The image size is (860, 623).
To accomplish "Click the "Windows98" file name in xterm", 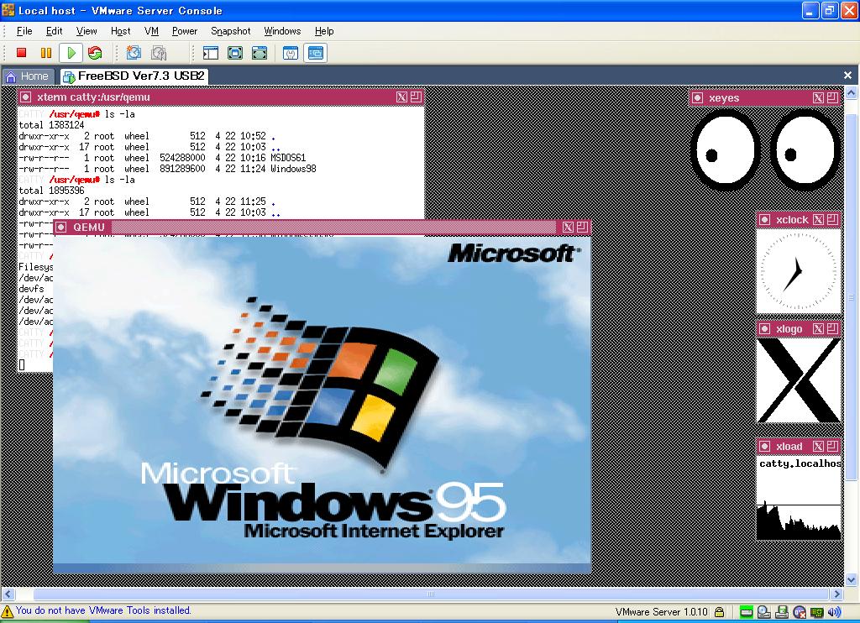I will tap(293, 169).
